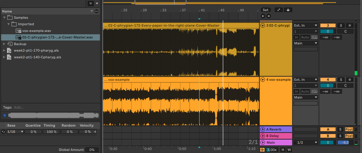
Task: Click the Set locator button
Action: point(266,10)
